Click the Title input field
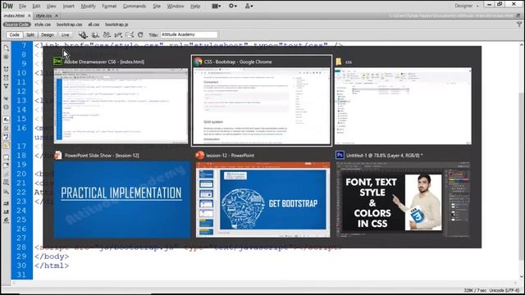 (189, 34)
